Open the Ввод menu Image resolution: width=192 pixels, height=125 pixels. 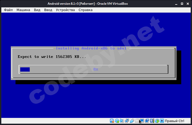(x=48, y=10)
